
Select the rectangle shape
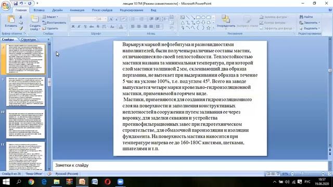[198, 17]
